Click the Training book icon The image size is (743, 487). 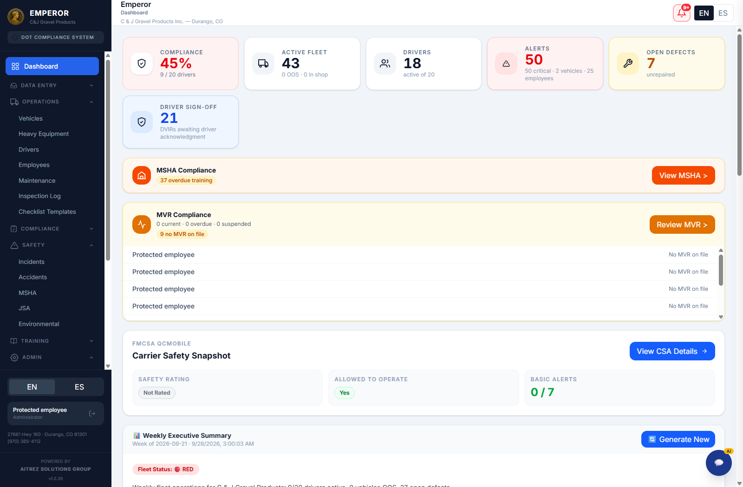14,341
